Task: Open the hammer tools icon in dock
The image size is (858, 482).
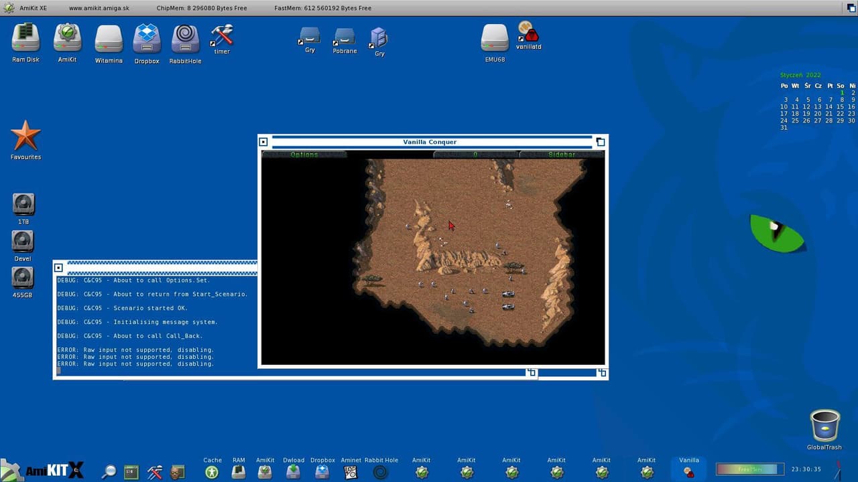Action: [155, 472]
